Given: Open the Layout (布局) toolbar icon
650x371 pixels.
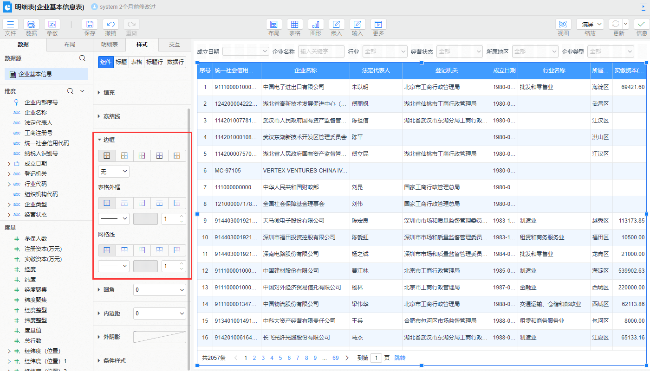Looking at the screenshot, I should (x=274, y=25).
